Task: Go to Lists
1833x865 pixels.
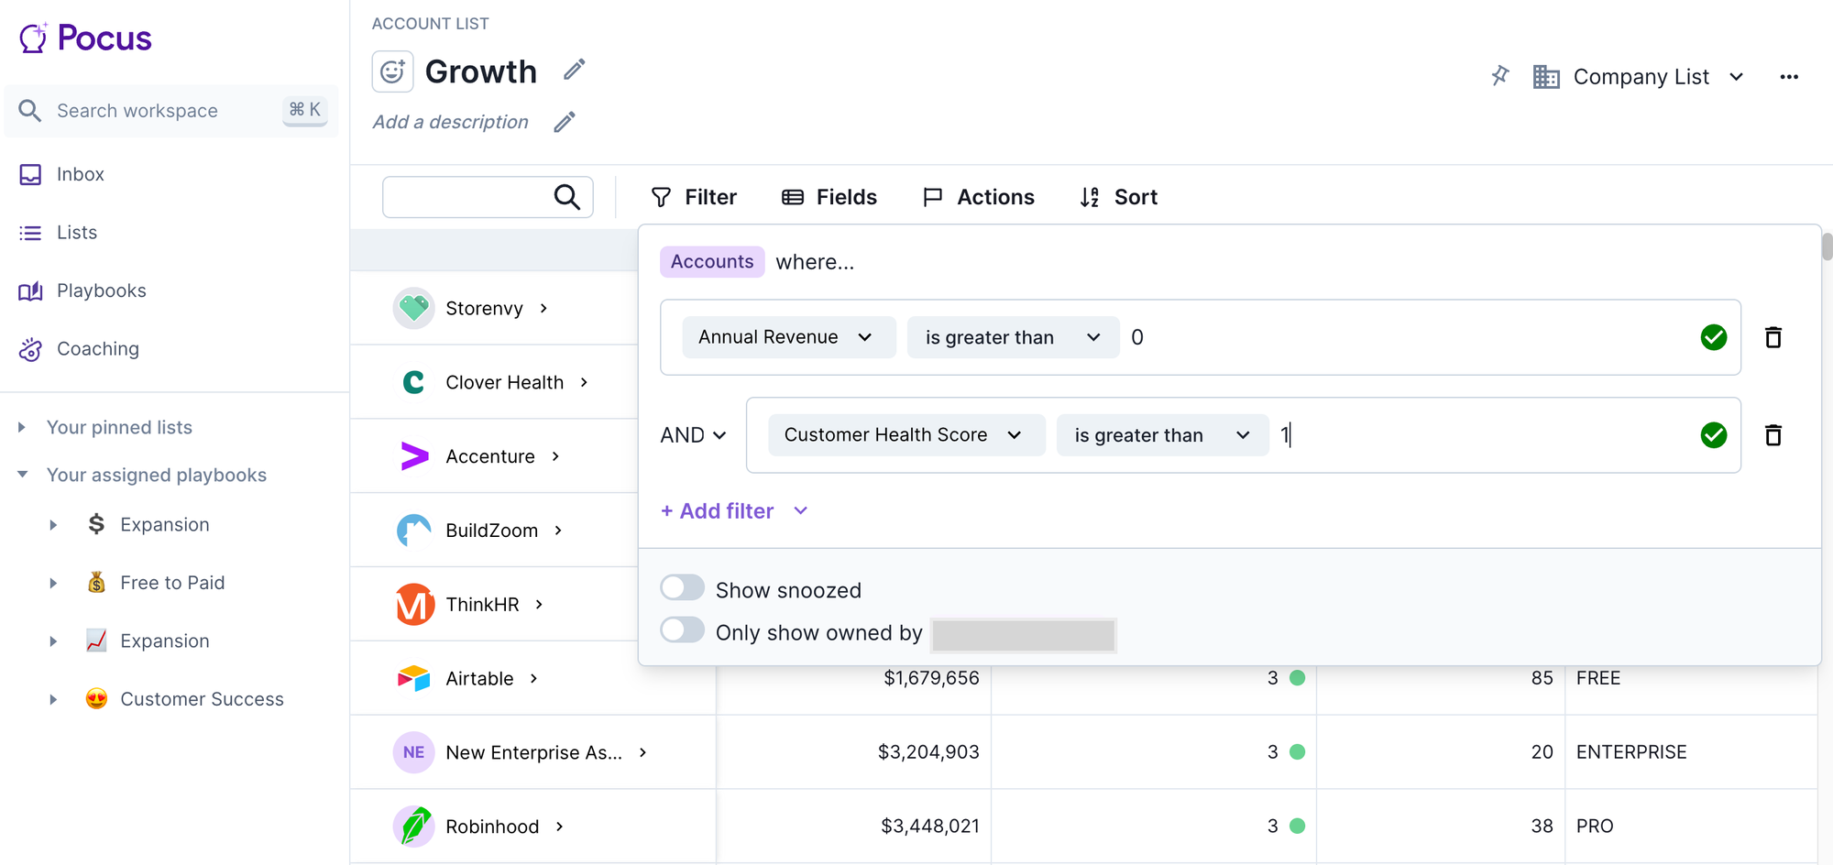Action: (76, 233)
